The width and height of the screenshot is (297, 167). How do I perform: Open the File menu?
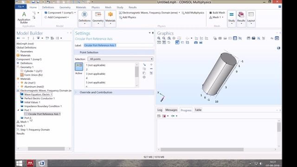(20, 6)
